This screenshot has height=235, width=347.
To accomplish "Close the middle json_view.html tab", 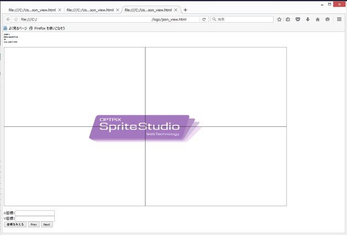I will pyautogui.click(x=118, y=10).
